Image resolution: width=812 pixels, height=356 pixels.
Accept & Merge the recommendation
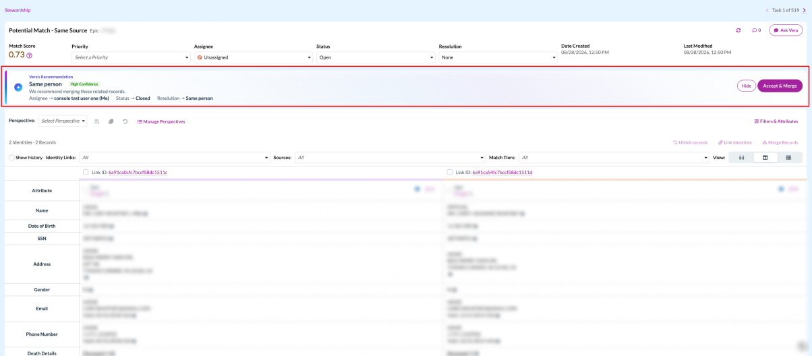pyautogui.click(x=780, y=86)
